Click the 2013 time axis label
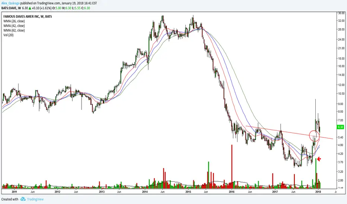This screenshot has width=347, height=204. [x=102, y=192]
